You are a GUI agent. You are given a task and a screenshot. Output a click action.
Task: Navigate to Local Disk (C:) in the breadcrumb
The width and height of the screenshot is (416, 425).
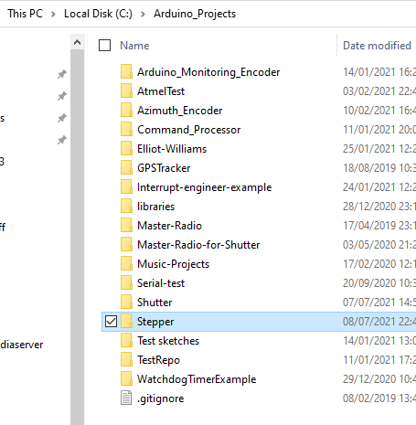(x=98, y=14)
